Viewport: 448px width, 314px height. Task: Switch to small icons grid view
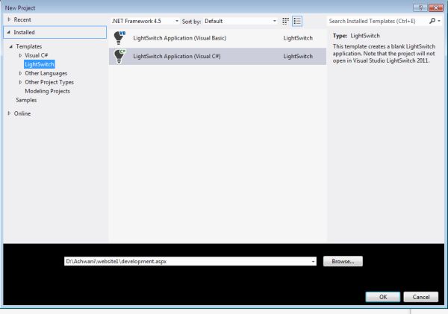(285, 21)
